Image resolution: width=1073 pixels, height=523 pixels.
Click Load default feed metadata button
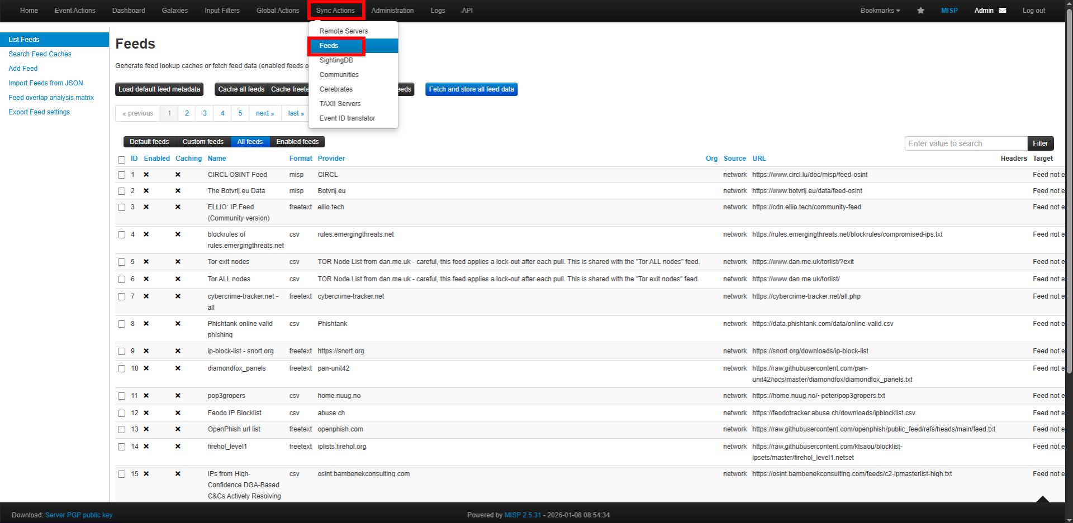[x=159, y=89]
